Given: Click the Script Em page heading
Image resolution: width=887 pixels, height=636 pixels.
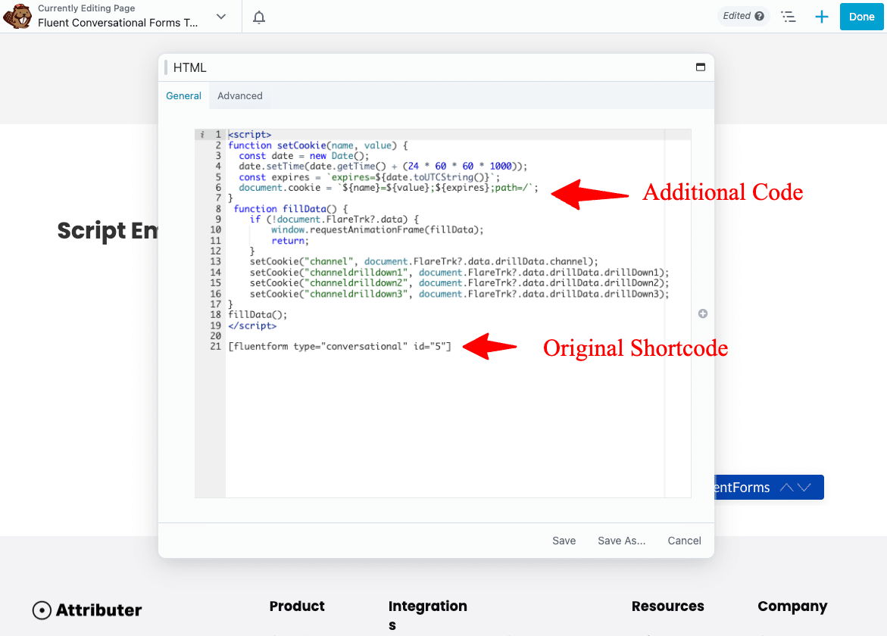Looking at the screenshot, I should tap(108, 231).
